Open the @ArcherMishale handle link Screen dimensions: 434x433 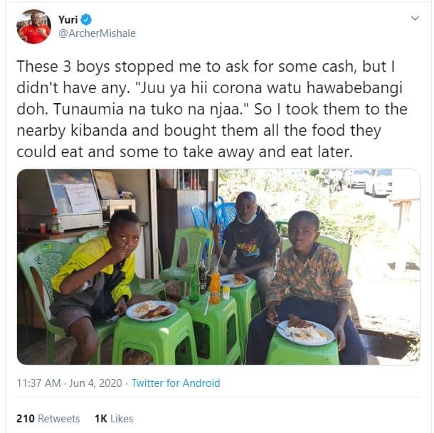click(97, 33)
